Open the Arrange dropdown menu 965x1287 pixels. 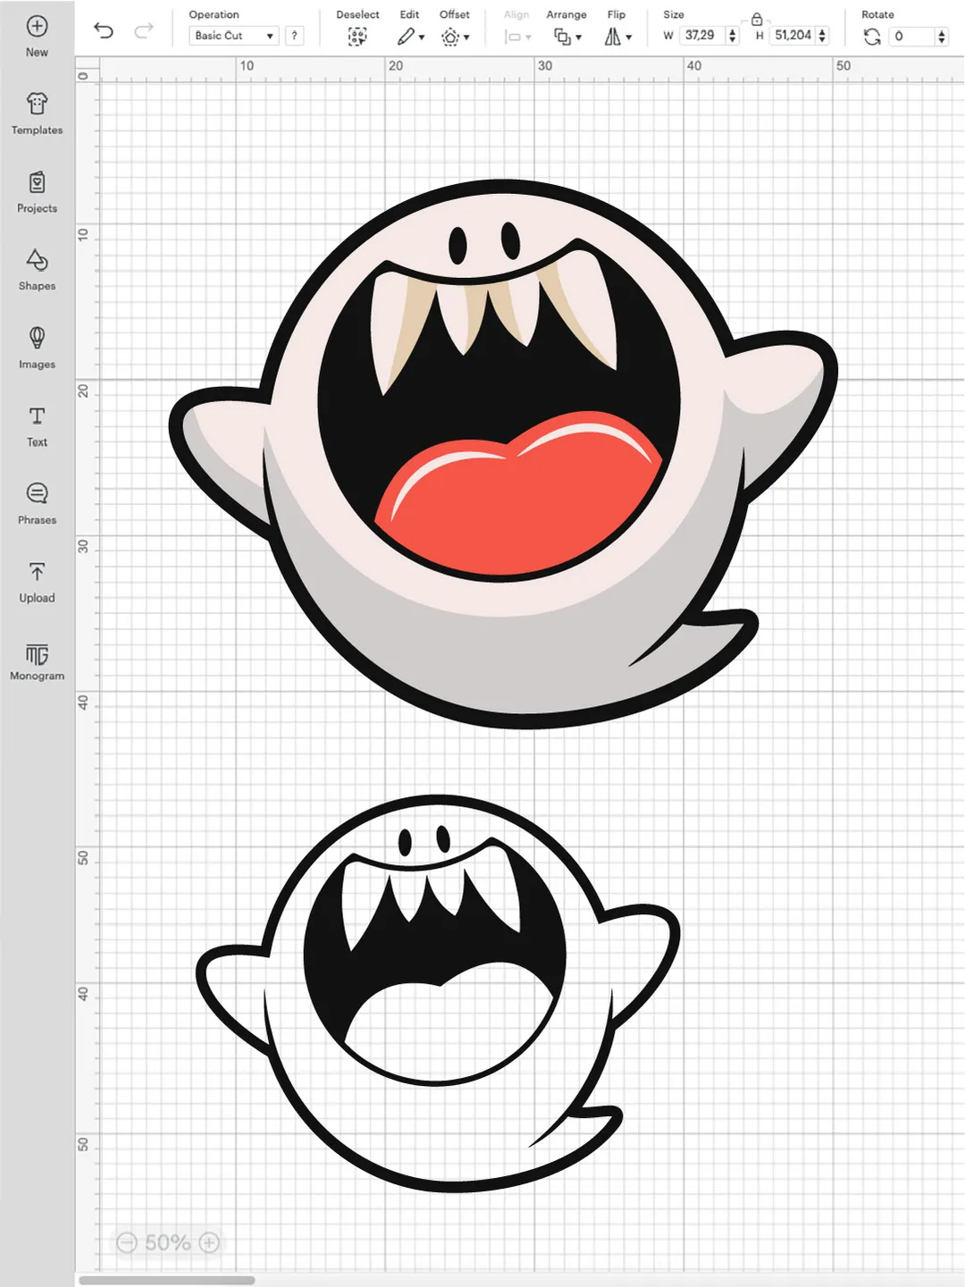point(567,37)
